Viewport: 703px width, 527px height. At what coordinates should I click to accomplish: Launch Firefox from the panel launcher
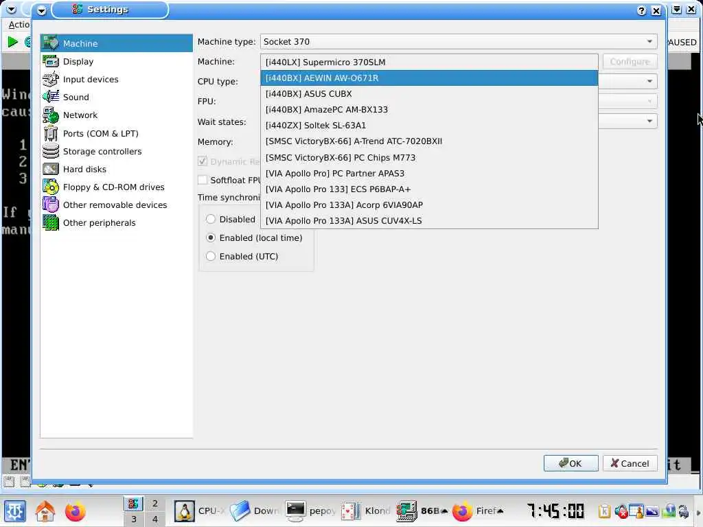(76, 511)
